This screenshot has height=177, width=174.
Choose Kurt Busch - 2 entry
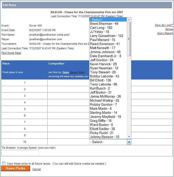click(108, 88)
